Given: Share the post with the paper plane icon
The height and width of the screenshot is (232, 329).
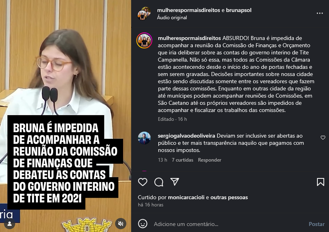Looking at the screenshot, I should pyautogui.click(x=175, y=182).
